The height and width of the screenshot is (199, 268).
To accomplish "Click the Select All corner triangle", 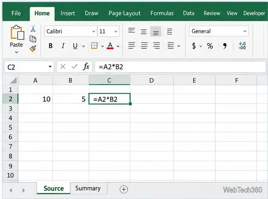I will click(13, 80).
